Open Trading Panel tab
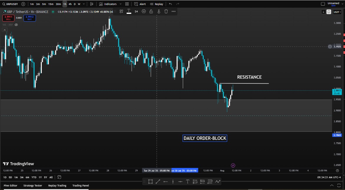The height and width of the screenshot is (190, 345). click(81, 186)
